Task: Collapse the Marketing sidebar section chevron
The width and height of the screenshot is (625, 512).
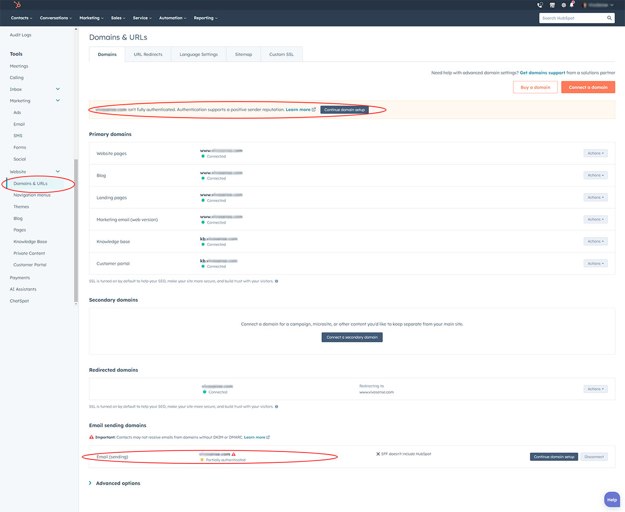Action: point(58,101)
